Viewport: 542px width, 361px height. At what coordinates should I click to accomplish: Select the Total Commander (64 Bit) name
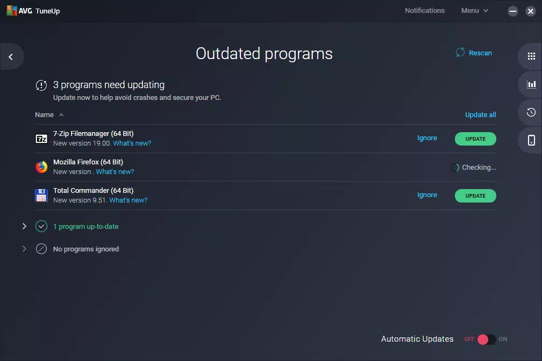click(94, 191)
